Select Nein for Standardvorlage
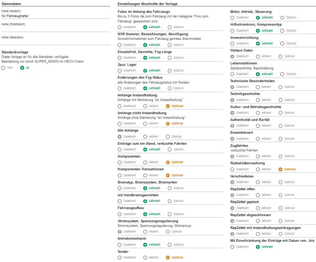316x262 pixels. pyautogui.click(x=4, y=68)
